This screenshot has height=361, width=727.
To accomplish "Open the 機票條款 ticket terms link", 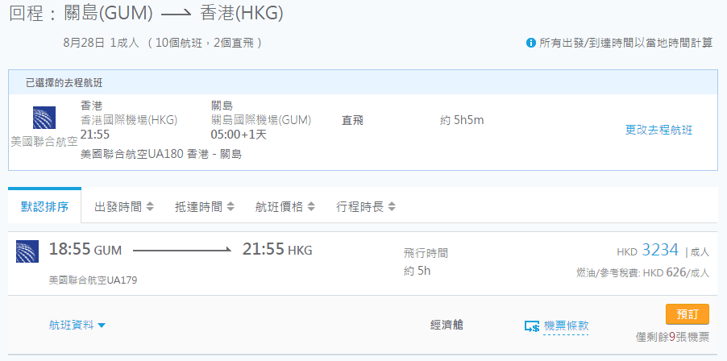I will (x=566, y=326).
